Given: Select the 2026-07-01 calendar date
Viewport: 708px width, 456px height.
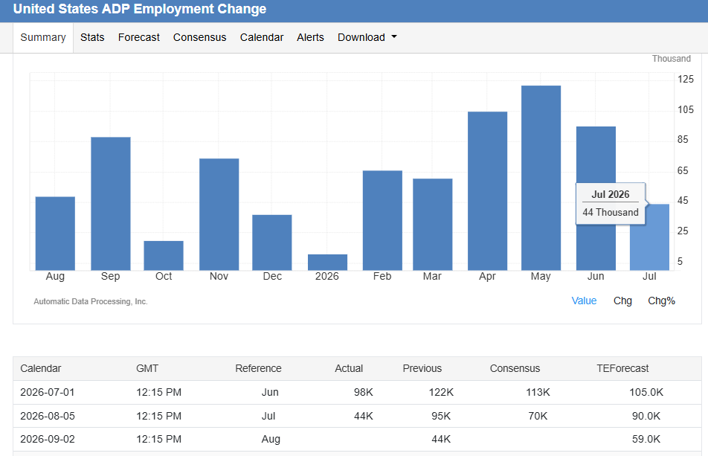Looking at the screenshot, I should pos(48,392).
